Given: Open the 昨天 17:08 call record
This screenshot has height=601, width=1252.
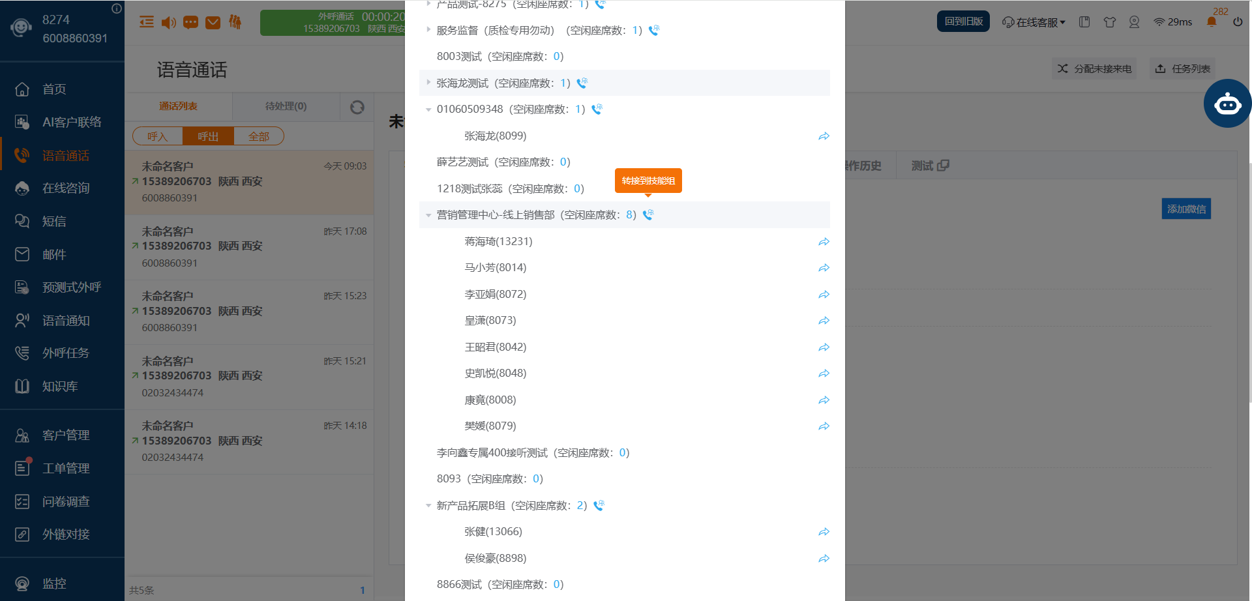Looking at the screenshot, I should coord(249,247).
